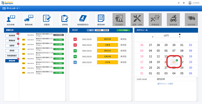202x104 pixels.
Task: Select 社員台帳 notification category tab
Action: (x=12, y=35)
